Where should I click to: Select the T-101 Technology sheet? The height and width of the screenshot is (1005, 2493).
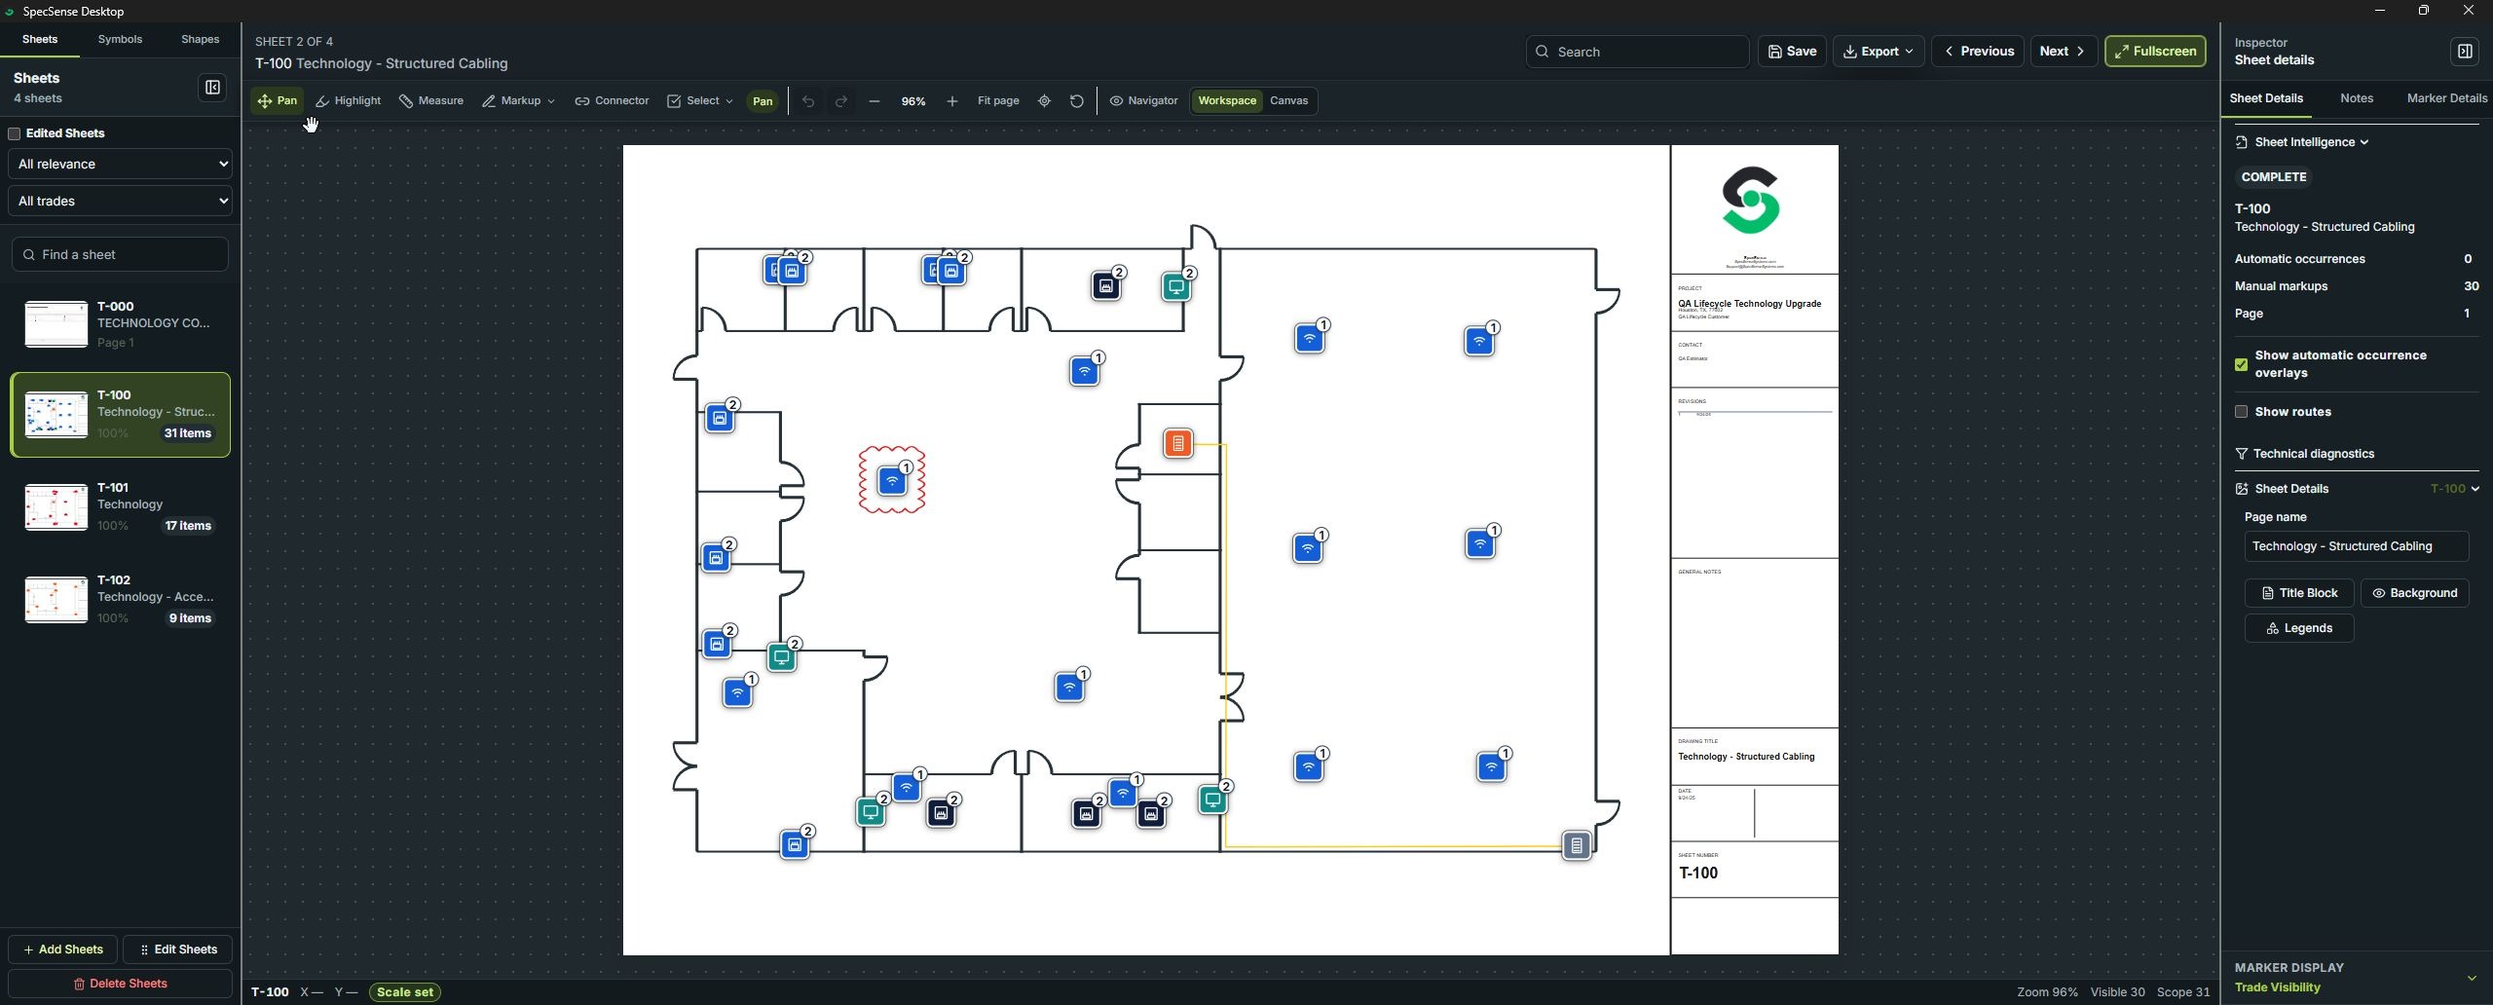(121, 506)
